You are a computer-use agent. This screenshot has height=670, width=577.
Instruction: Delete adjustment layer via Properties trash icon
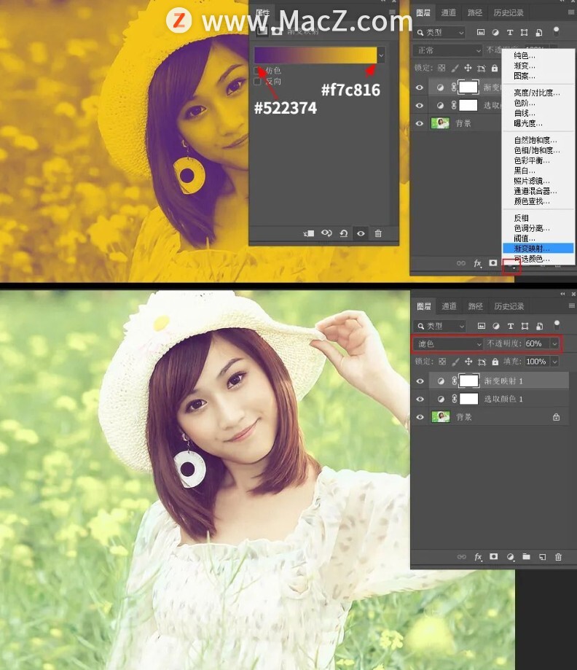[378, 233]
